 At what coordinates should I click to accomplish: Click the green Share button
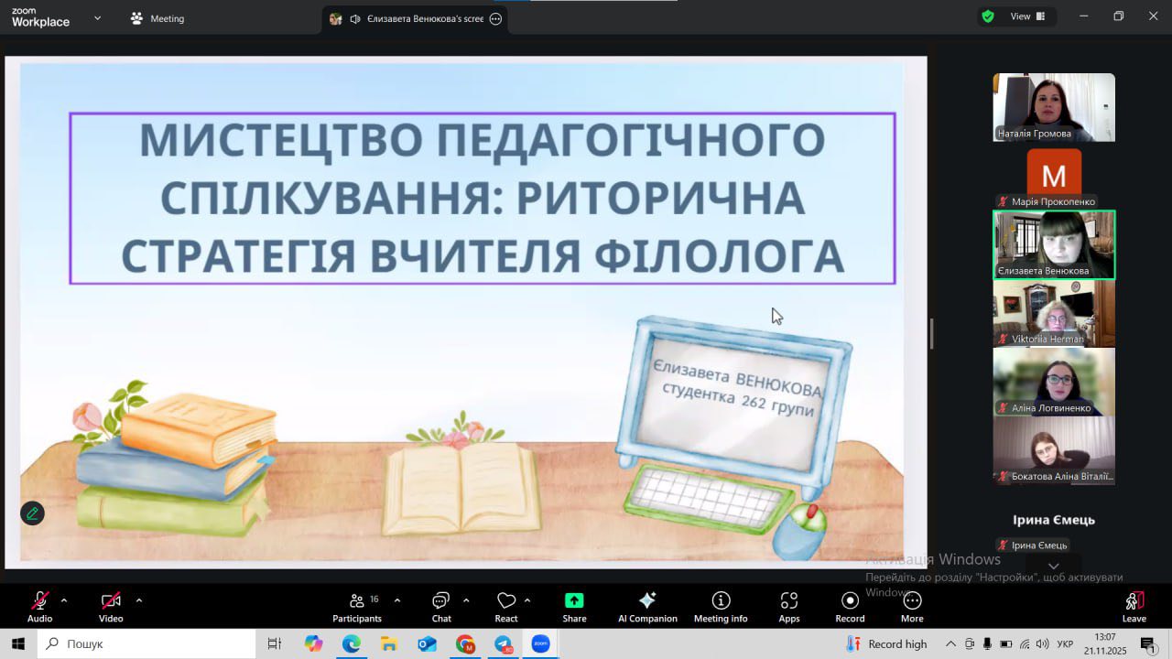click(x=574, y=606)
